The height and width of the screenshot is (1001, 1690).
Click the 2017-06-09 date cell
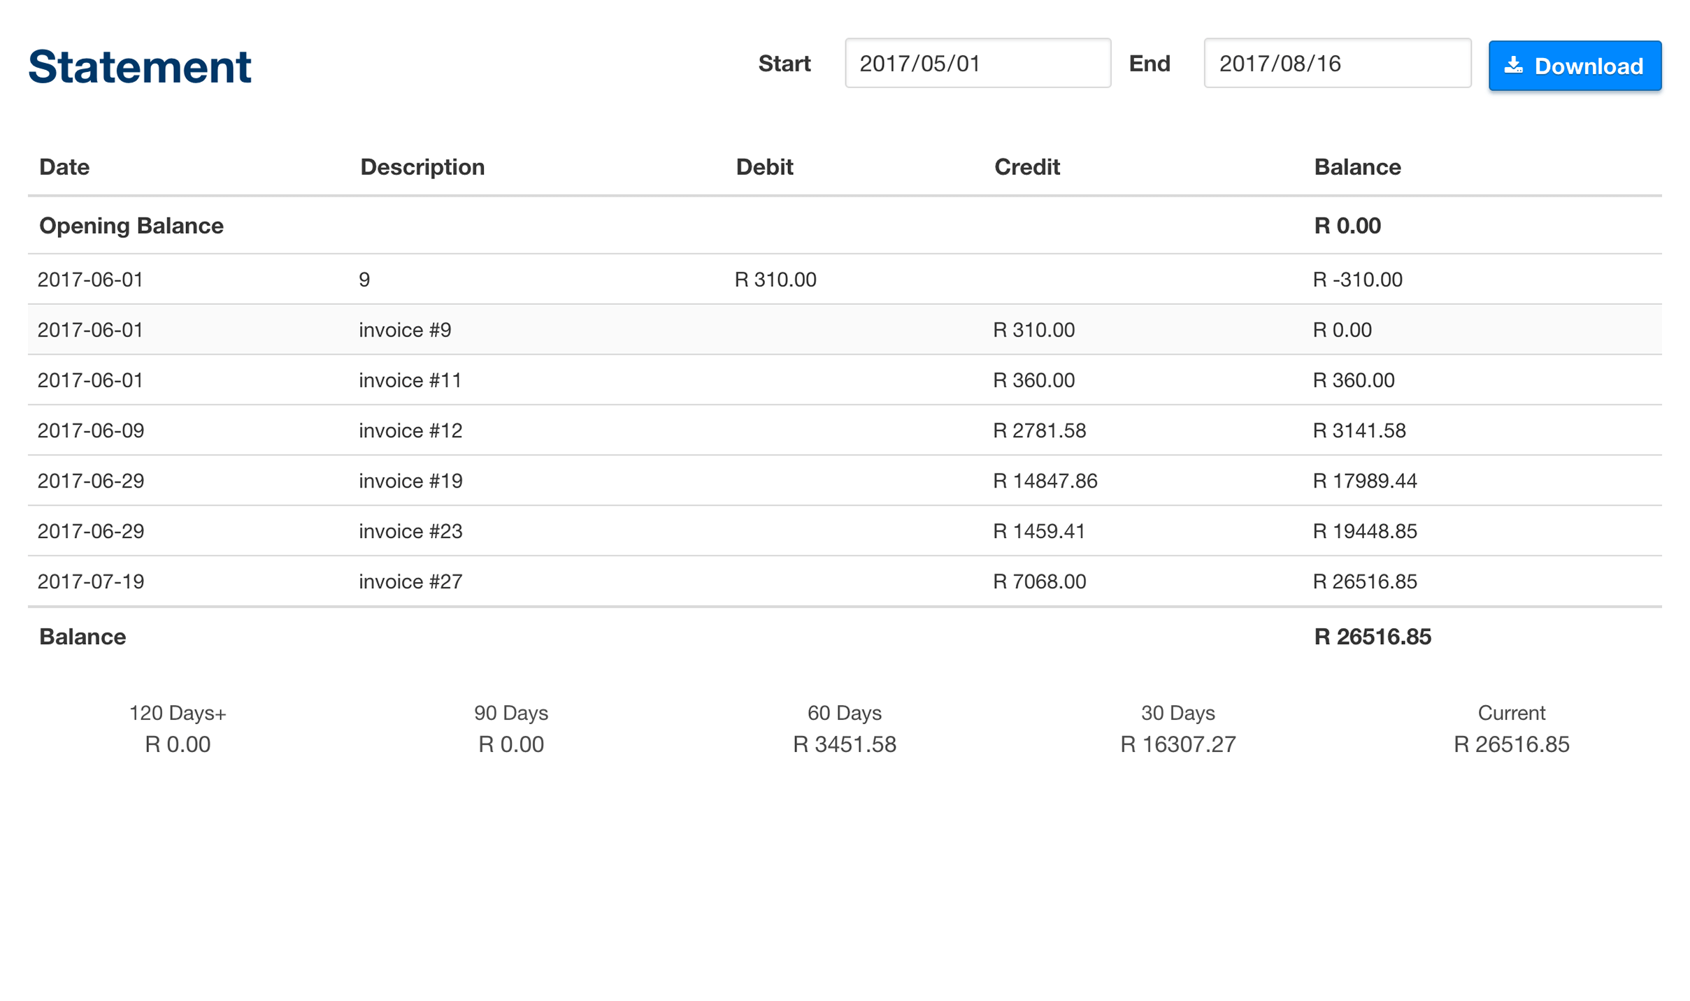91,431
